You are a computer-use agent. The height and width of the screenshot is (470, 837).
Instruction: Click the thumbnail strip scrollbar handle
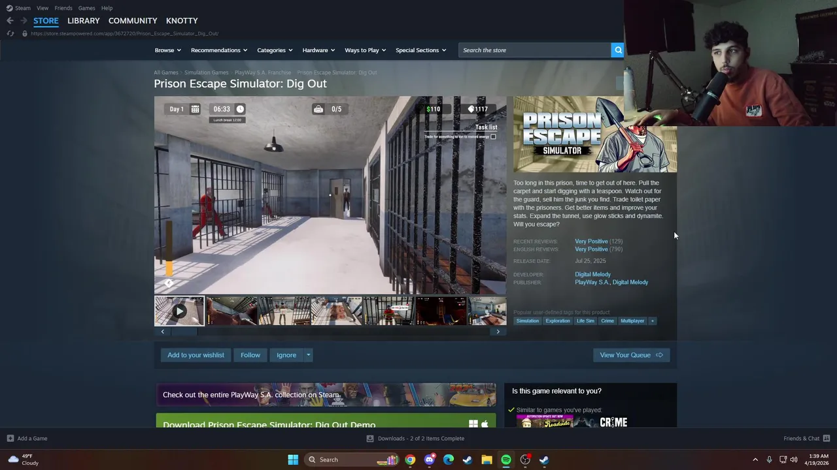coord(184,332)
